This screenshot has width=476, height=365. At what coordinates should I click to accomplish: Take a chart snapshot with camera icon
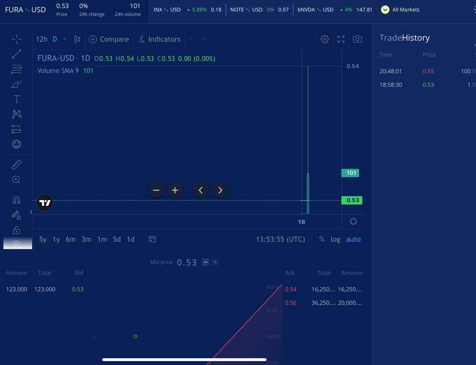(x=357, y=39)
